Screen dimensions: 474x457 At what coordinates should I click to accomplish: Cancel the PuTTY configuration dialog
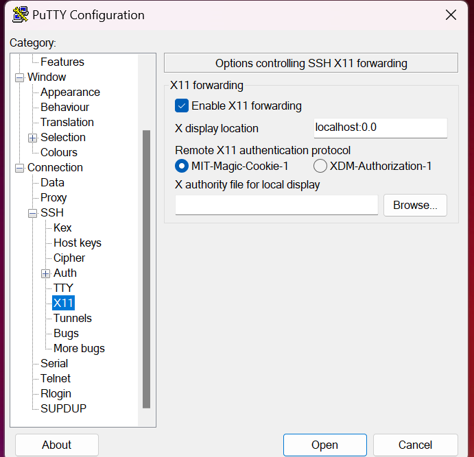[416, 445]
